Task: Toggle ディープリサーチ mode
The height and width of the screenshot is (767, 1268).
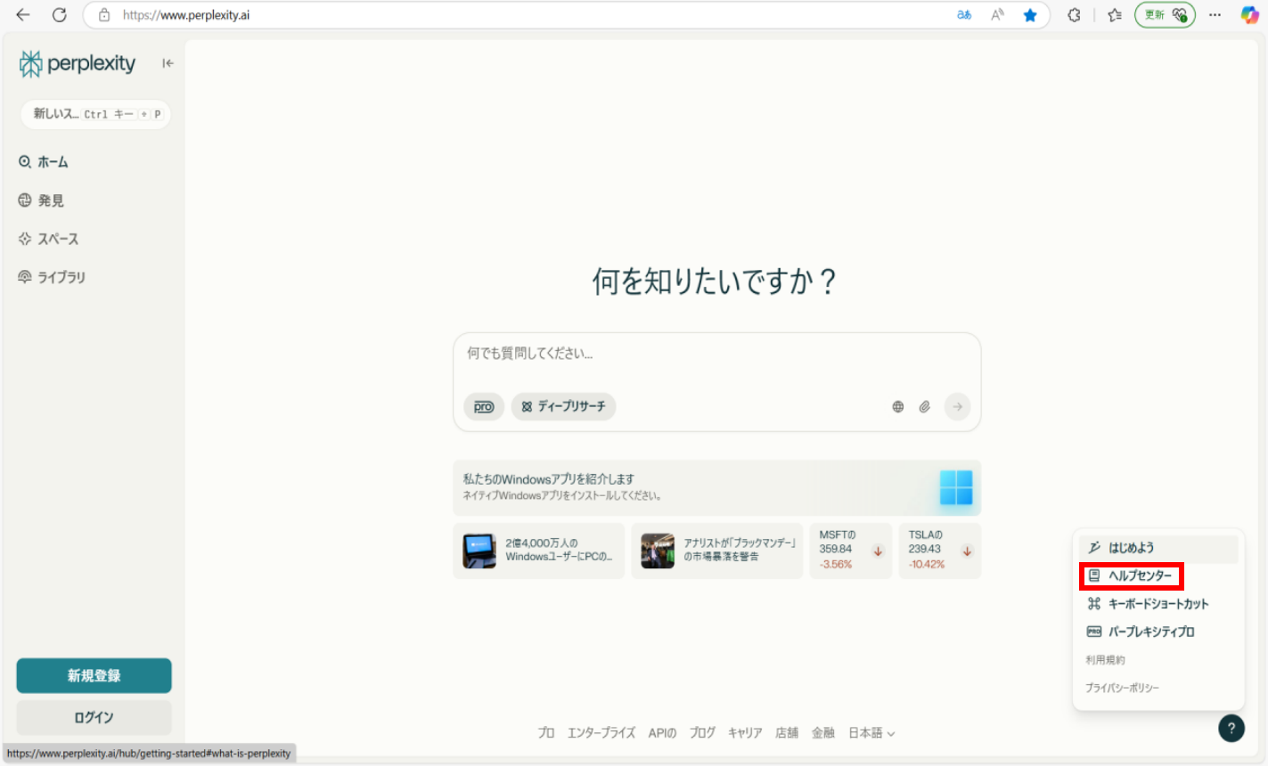Action: [x=564, y=407]
